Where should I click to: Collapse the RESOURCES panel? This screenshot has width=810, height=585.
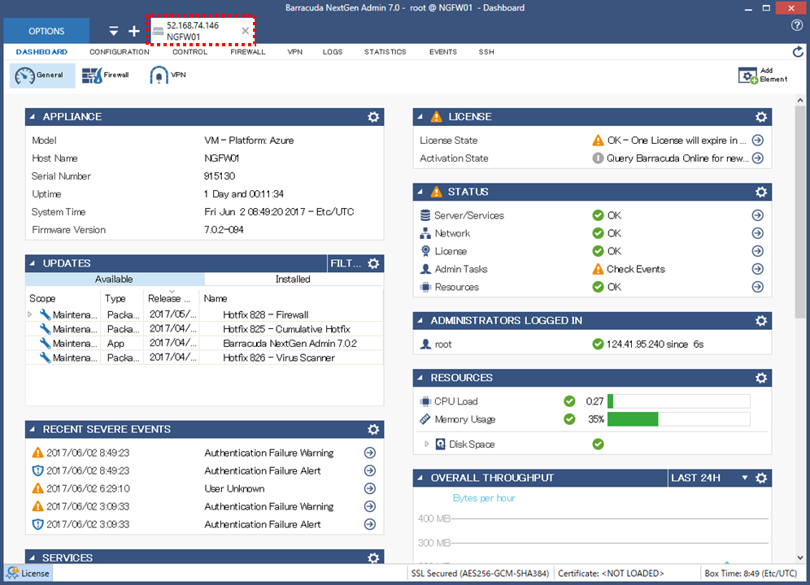point(420,378)
